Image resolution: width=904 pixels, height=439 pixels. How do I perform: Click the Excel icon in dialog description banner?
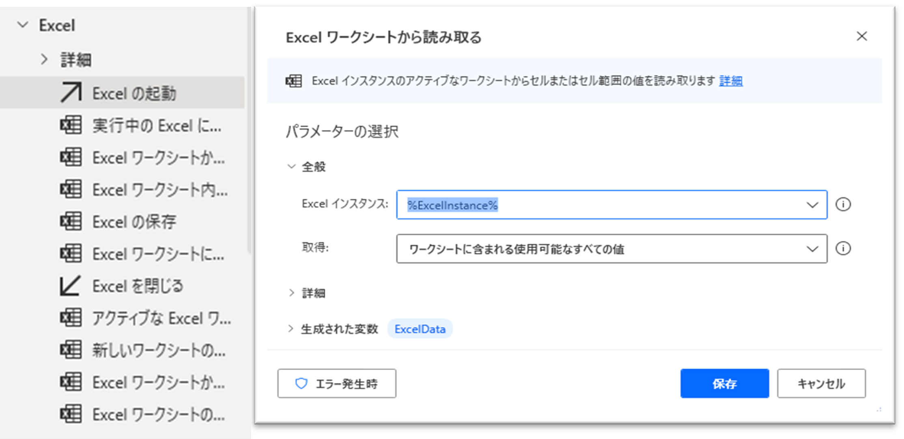point(293,81)
